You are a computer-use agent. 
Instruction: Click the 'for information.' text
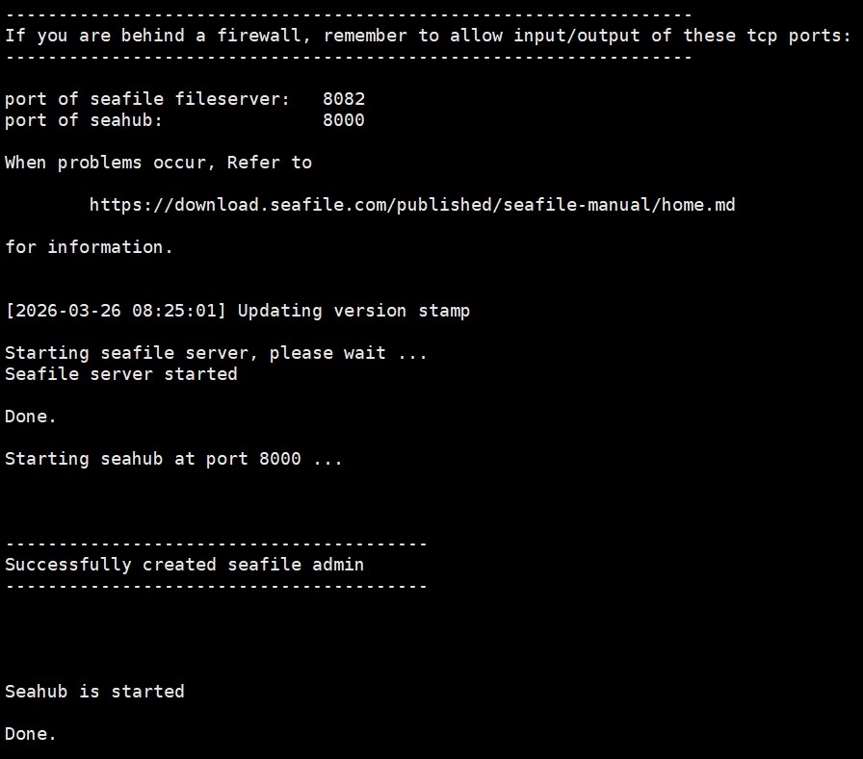pyautogui.click(x=89, y=247)
